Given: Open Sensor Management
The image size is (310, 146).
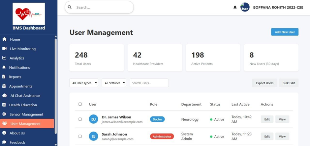Looking at the screenshot, I should [x=27, y=114].
